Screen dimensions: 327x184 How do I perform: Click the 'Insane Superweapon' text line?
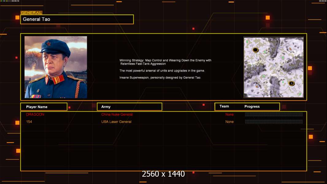point(160,78)
